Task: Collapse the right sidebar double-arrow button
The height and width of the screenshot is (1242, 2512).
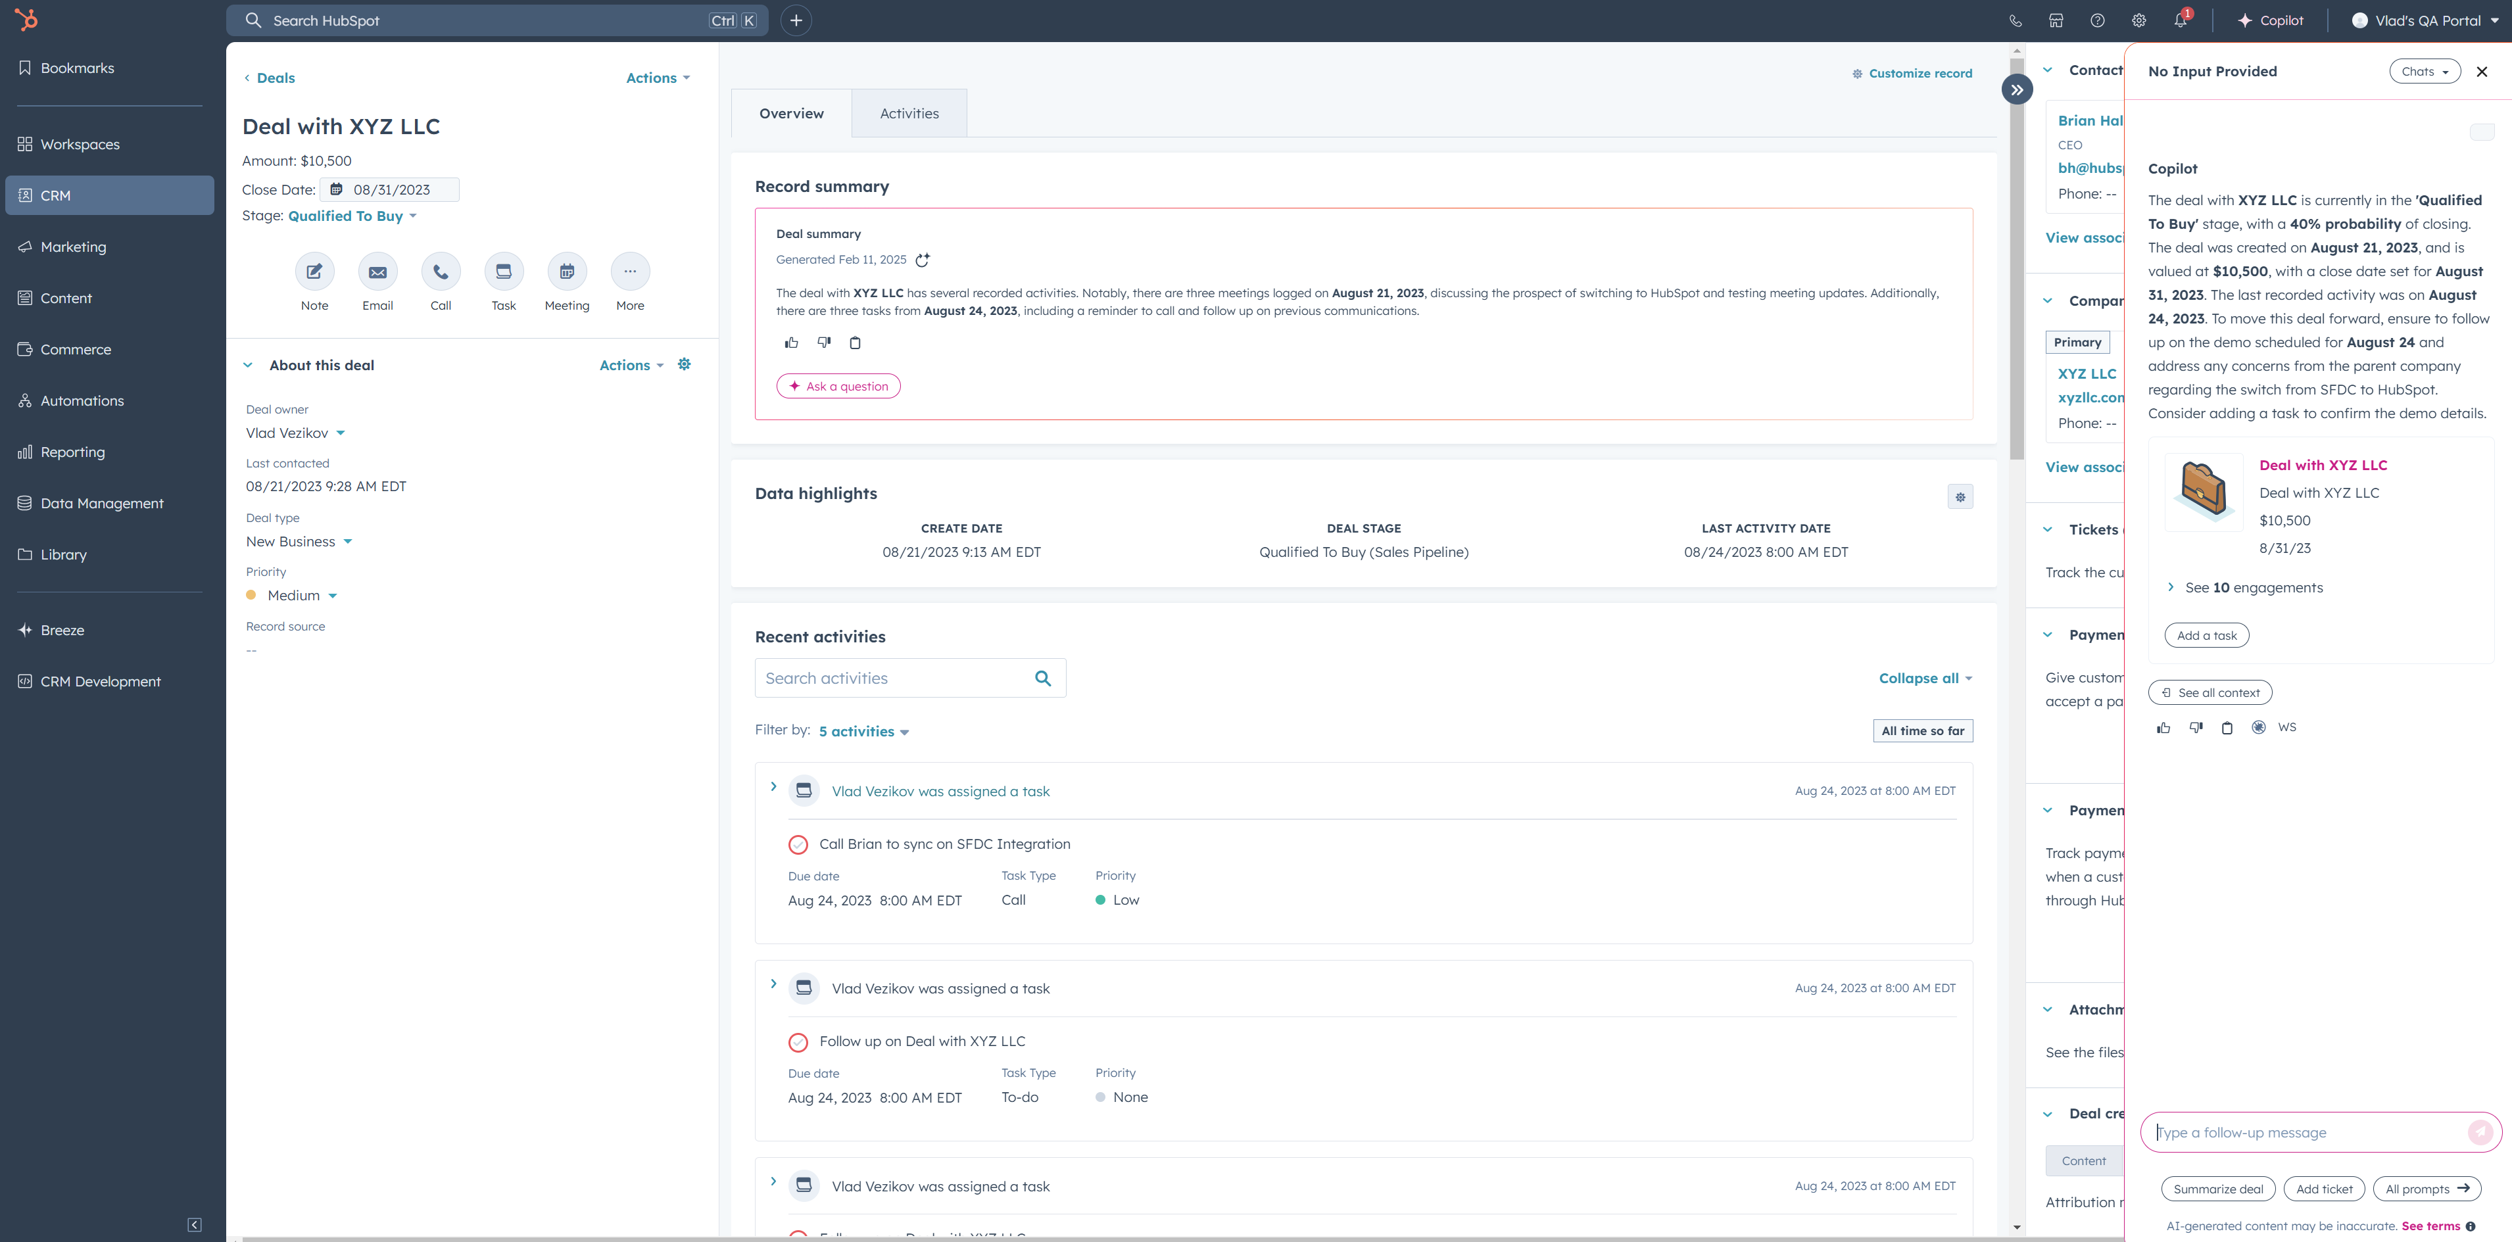Action: tap(2017, 89)
